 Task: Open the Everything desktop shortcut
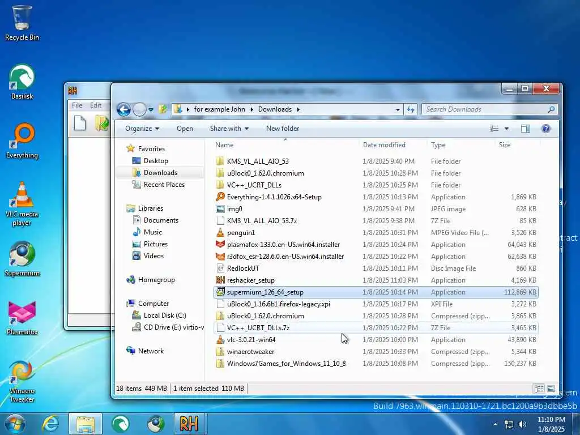click(x=22, y=141)
